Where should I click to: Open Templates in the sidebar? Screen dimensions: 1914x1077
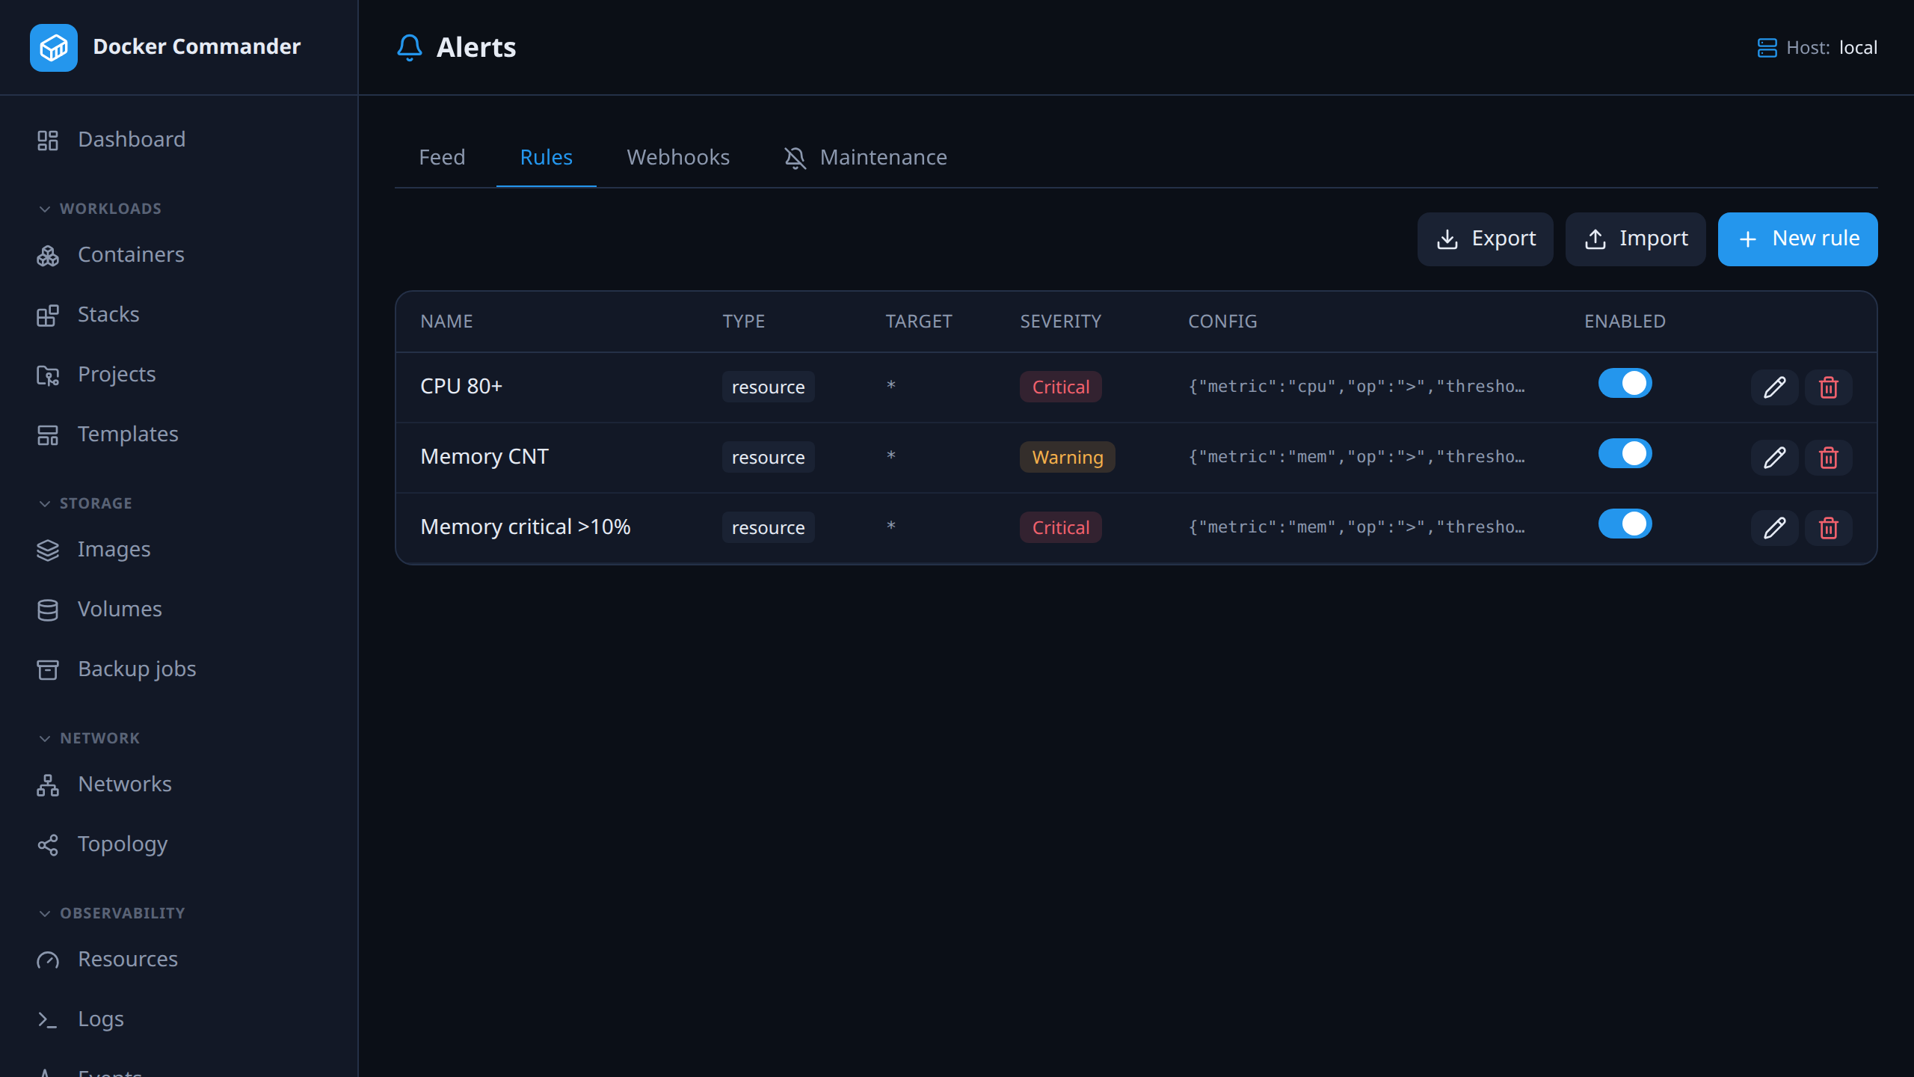pyautogui.click(x=179, y=435)
